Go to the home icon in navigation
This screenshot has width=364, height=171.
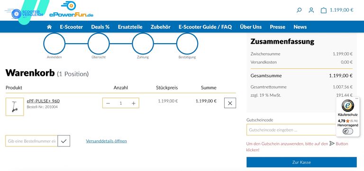49,27
